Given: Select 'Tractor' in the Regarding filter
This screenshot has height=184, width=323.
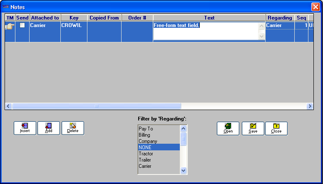Looking at the screenshot, I should point(159,154).
